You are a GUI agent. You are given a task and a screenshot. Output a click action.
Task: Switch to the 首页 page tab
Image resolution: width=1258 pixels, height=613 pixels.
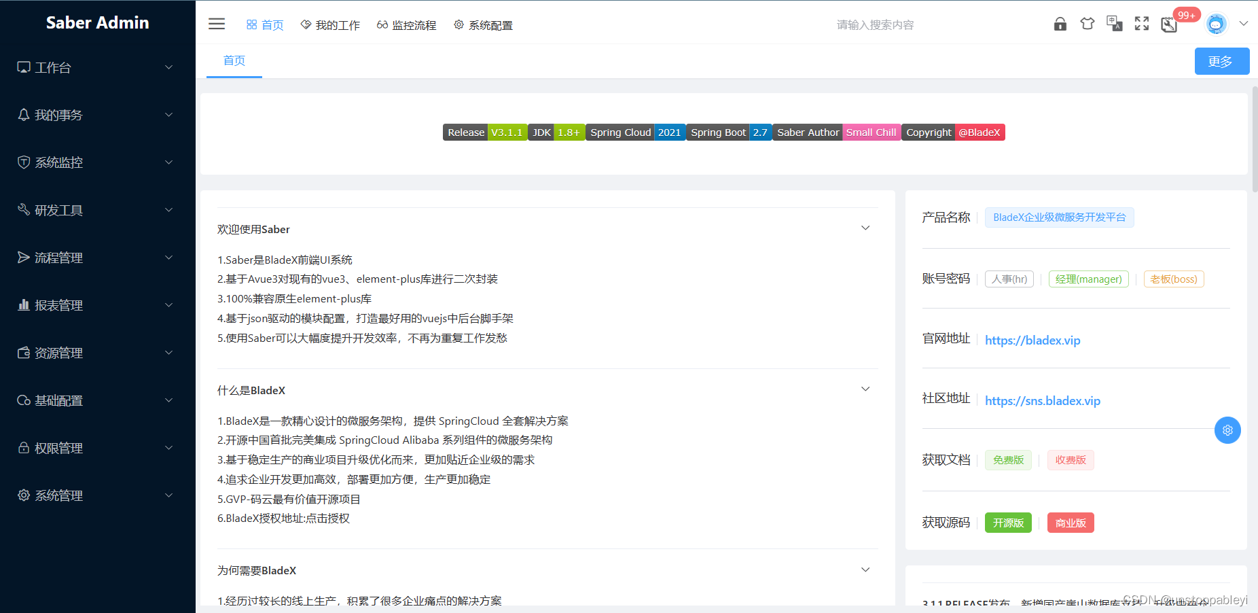[x=234, y=60]
